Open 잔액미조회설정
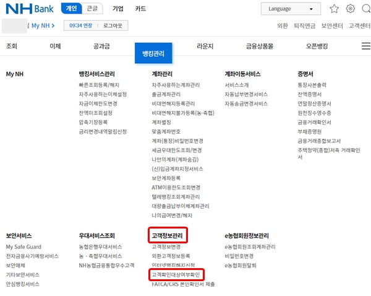 click(96, 113)
